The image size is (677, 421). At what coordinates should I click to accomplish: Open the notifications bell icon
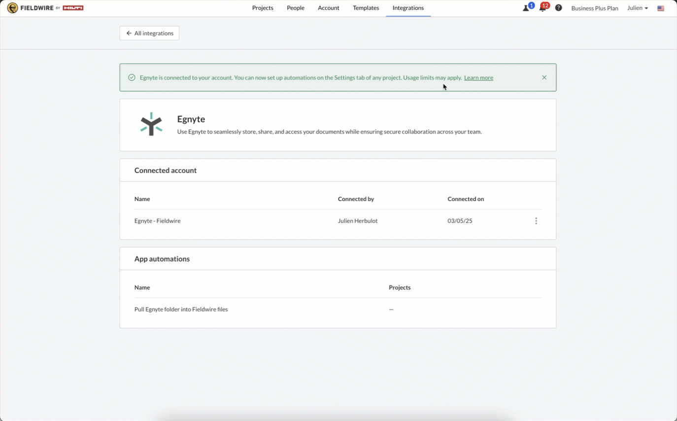542,8
